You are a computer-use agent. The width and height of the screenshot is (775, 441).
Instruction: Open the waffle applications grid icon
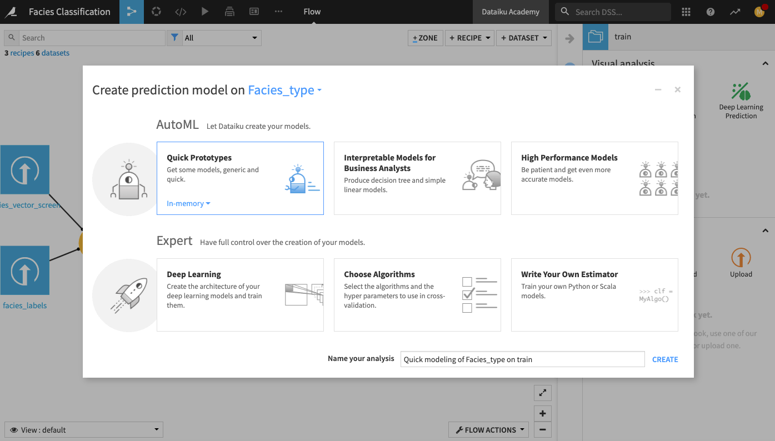pos(686,12)
